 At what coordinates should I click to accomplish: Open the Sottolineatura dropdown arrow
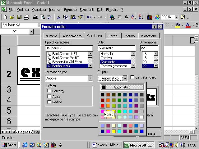[x=90, y=78]
